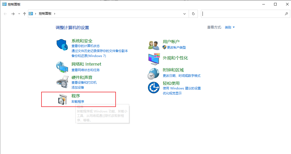The width and height of the screenshot is (291, 154).
Task: Open the 用户帐户 heading
Action: (171, 42)
